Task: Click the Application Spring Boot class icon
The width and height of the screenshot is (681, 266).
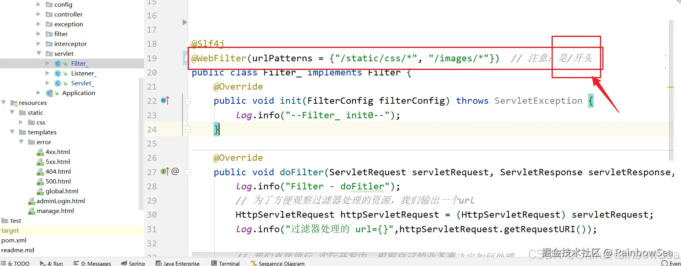Action: (x=50, y=93)
